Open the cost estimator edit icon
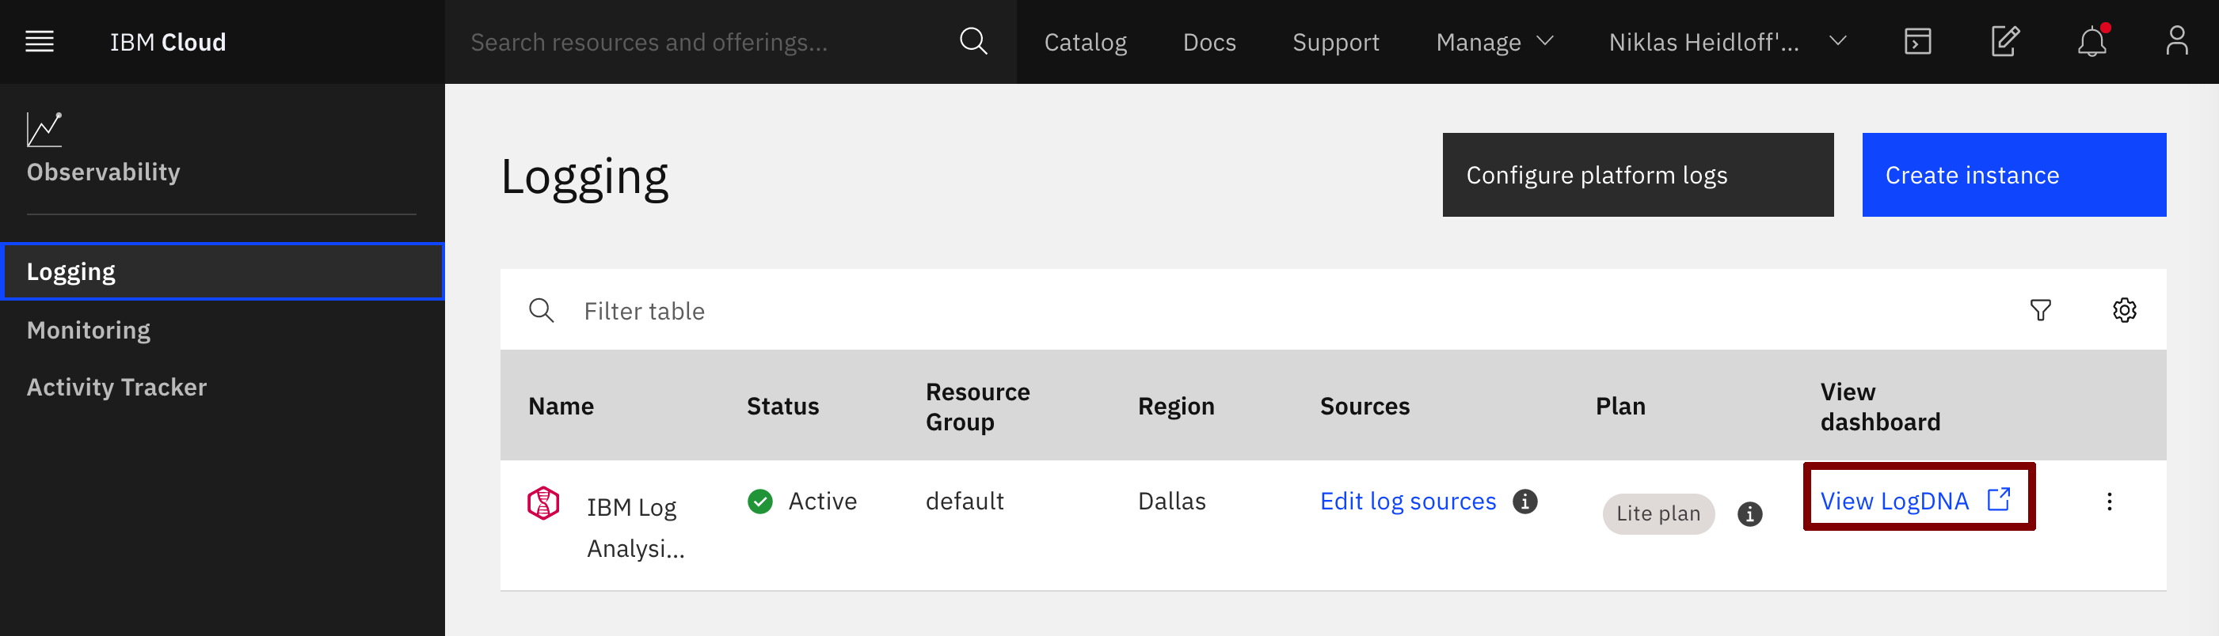The image size is (2219, 636). click(x=2004, y=41)
